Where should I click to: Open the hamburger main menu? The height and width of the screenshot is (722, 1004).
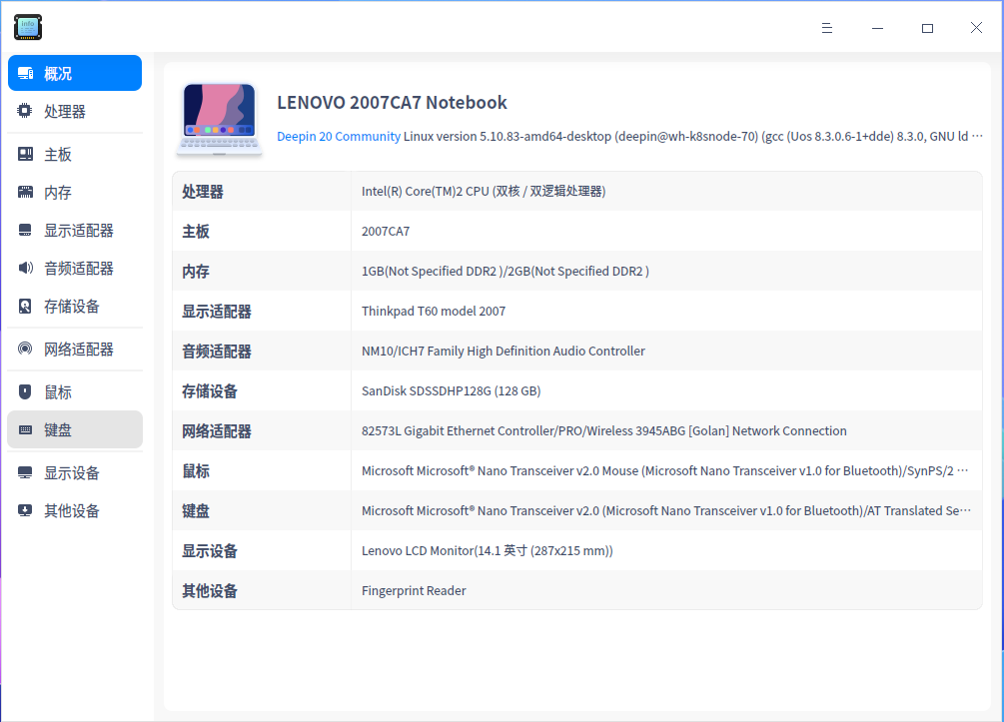click(827, 28)
